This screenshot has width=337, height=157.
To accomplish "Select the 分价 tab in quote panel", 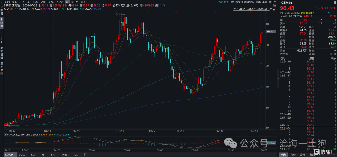I will click(x=293, y=155).
